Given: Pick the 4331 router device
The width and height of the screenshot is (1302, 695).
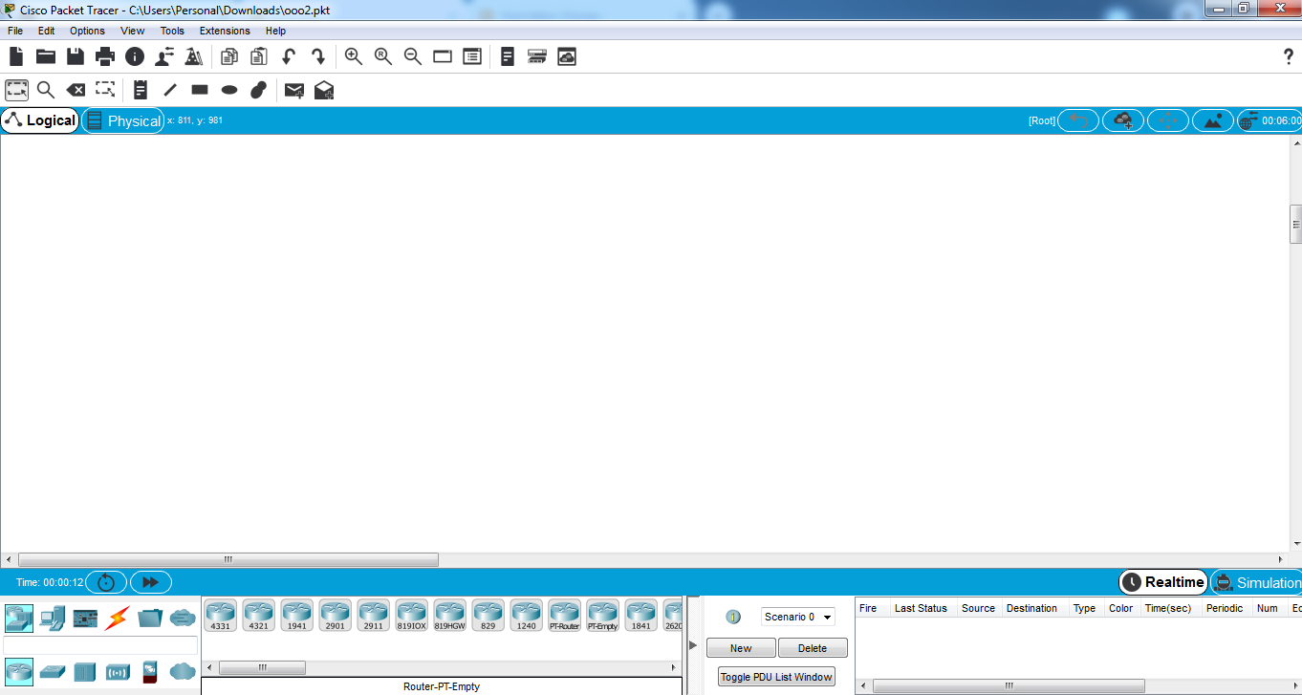Looking at the screenshot, I should pos(221,616).
